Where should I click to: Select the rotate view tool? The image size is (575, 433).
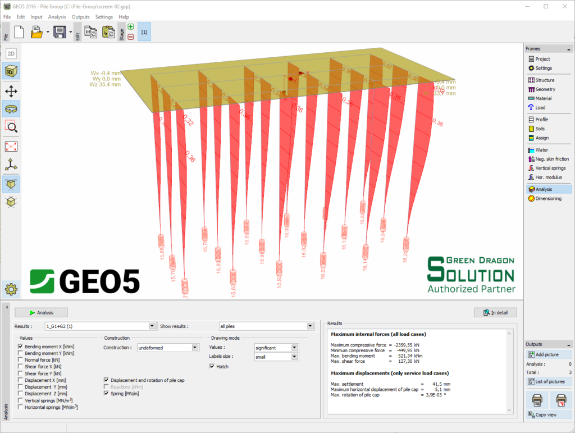(11, 108)
